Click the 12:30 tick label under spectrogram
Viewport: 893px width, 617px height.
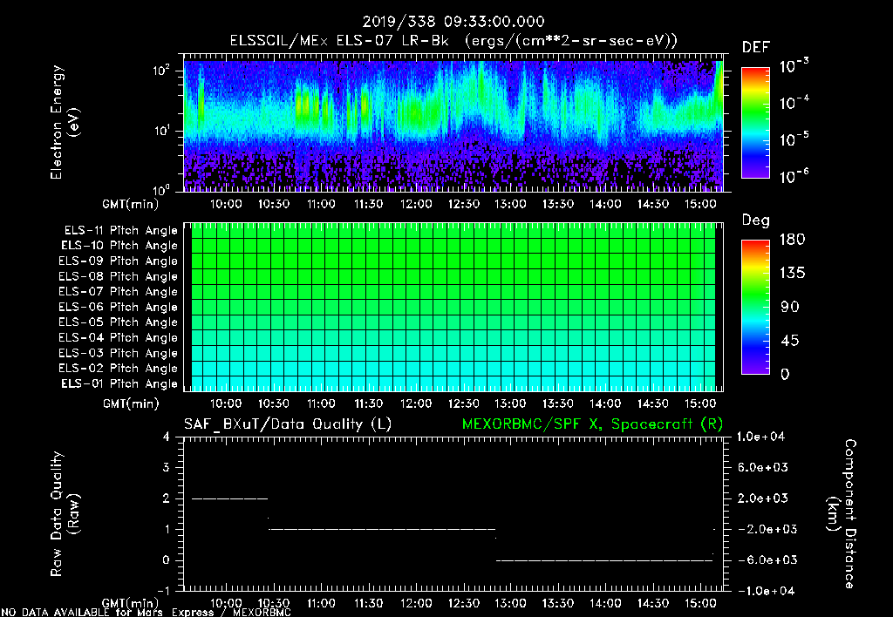coord(463,204)
